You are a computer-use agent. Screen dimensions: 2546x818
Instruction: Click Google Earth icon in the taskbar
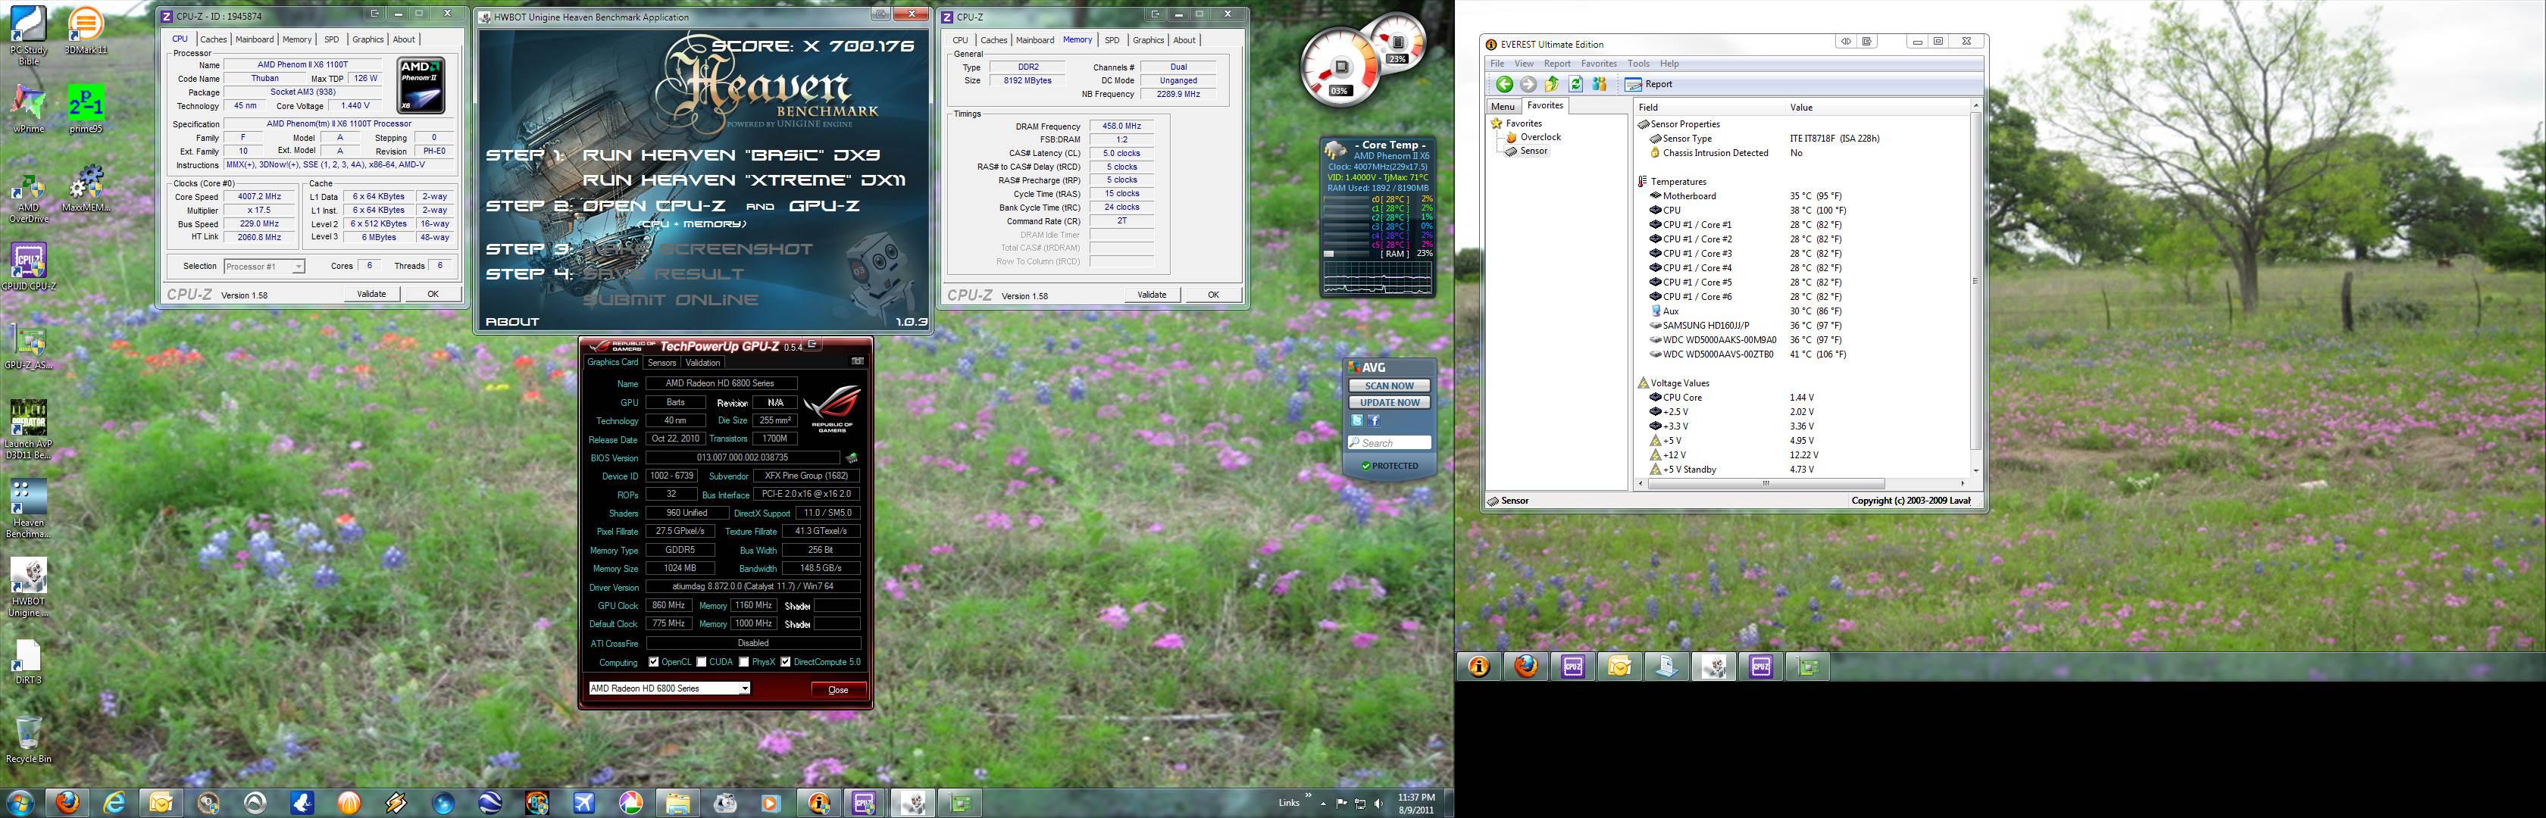point(490,802)
